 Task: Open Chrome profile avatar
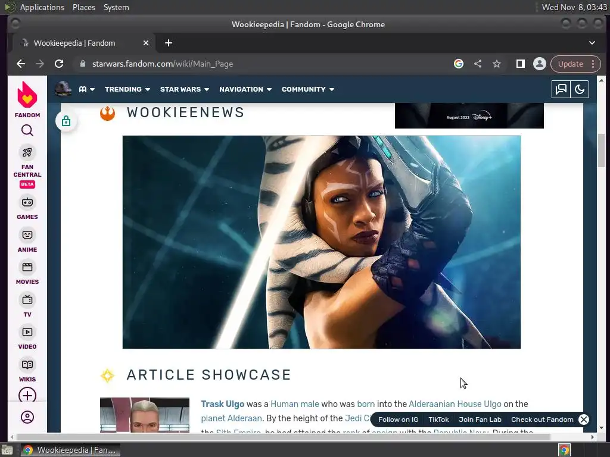point(540,64)
